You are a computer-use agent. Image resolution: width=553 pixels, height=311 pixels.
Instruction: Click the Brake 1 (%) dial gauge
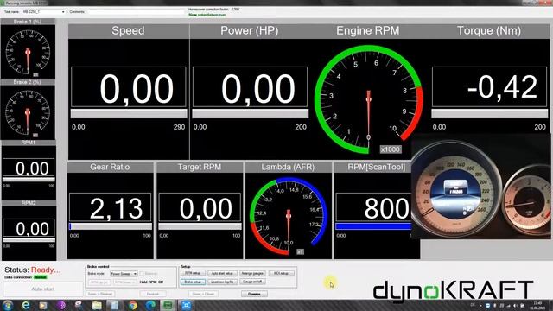[x=28, y=52]
